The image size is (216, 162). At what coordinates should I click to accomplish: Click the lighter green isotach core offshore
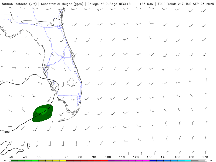point(42,111)
